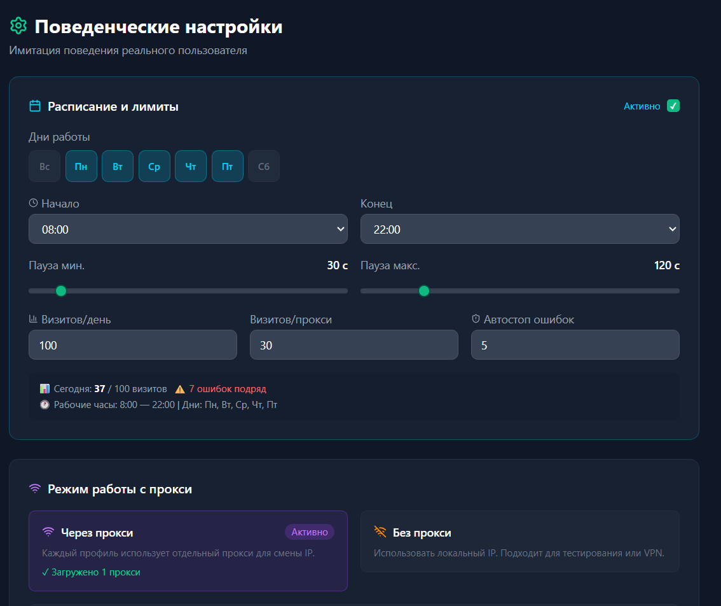Click the crossed-out wifi icon of Без прокси

(x=380, y=532)
